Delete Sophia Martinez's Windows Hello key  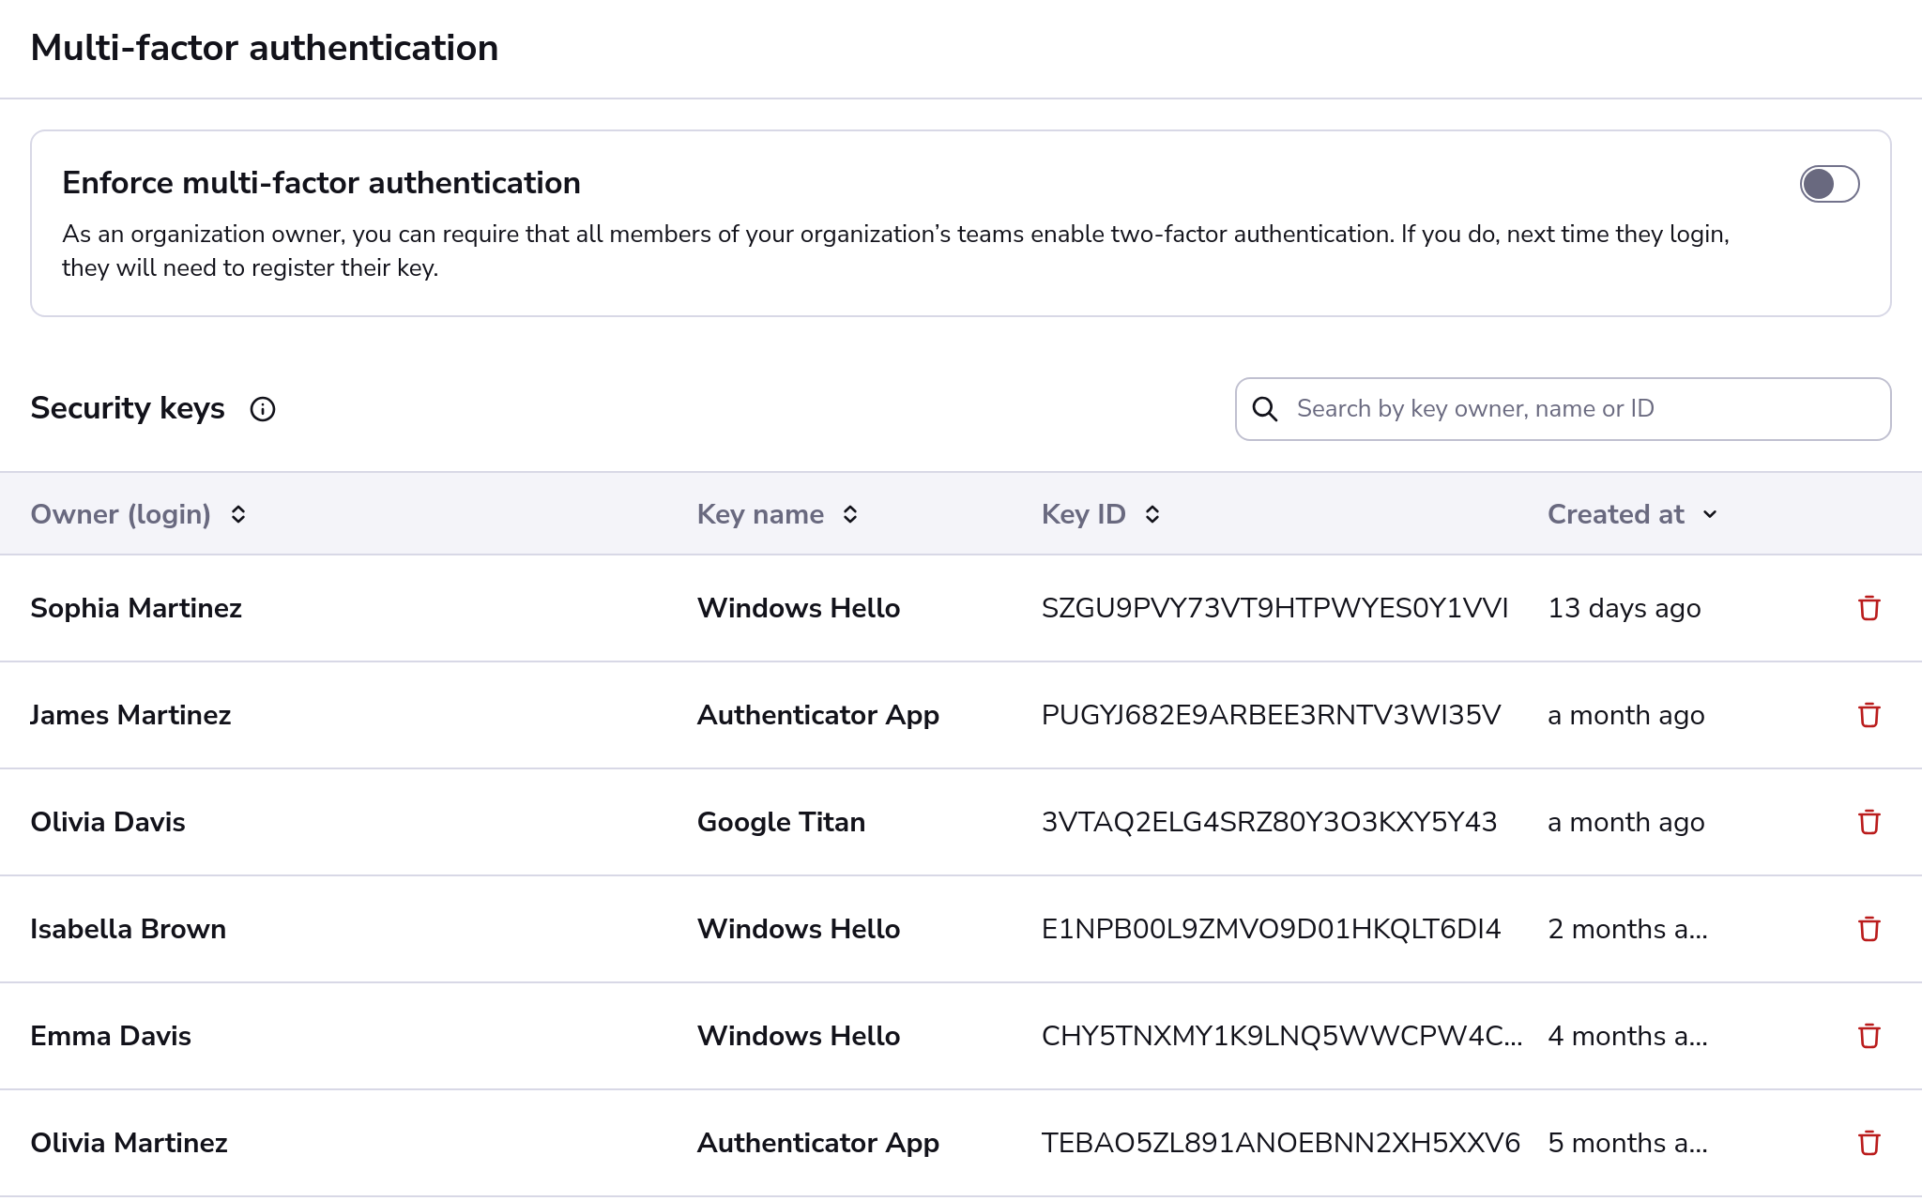click(x=1869, y=608)
